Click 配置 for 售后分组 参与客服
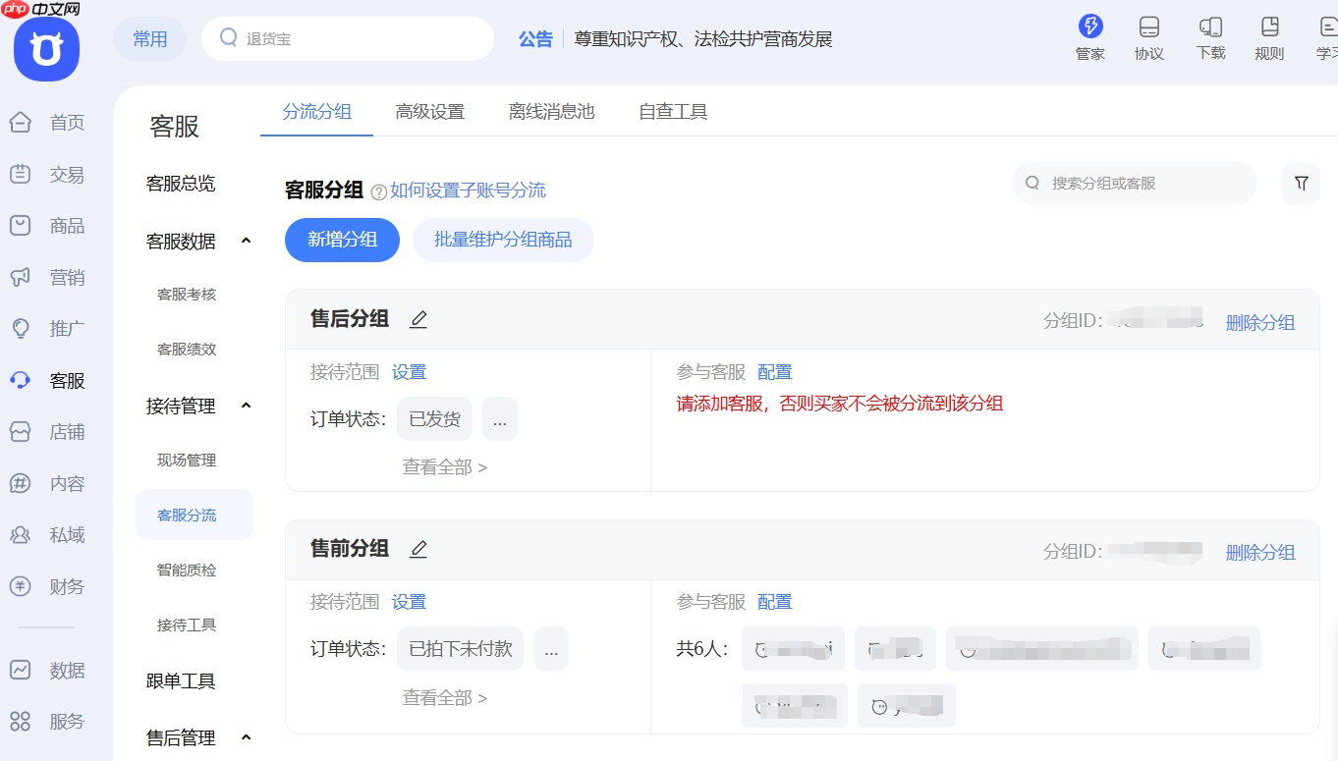 pyautogui.click(x=775, y=372)
